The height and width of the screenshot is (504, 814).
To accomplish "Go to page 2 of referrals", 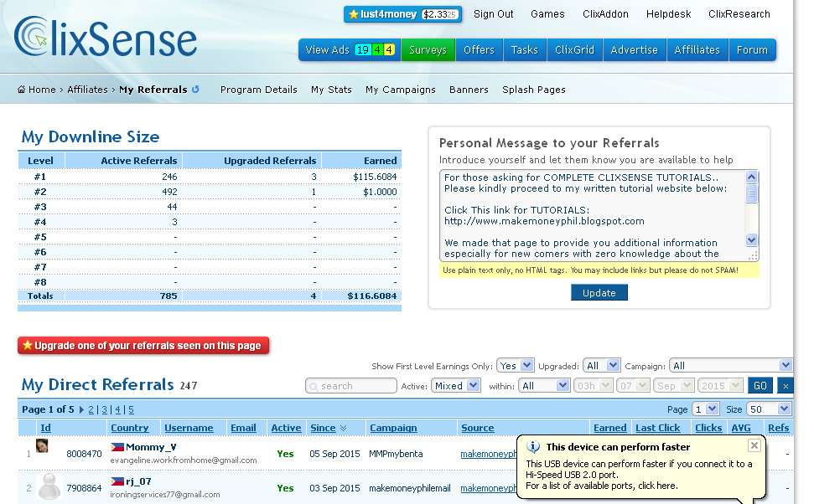I will 91,409.
